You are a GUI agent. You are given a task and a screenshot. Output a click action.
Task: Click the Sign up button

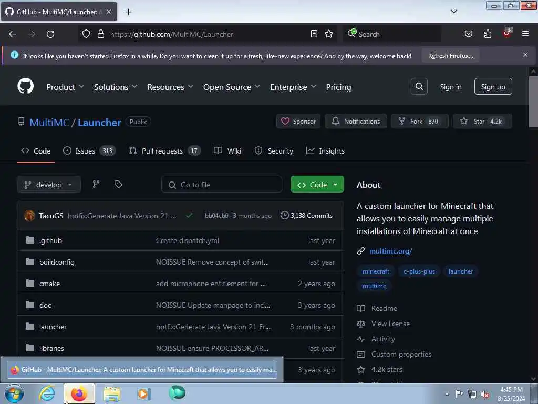493,87
